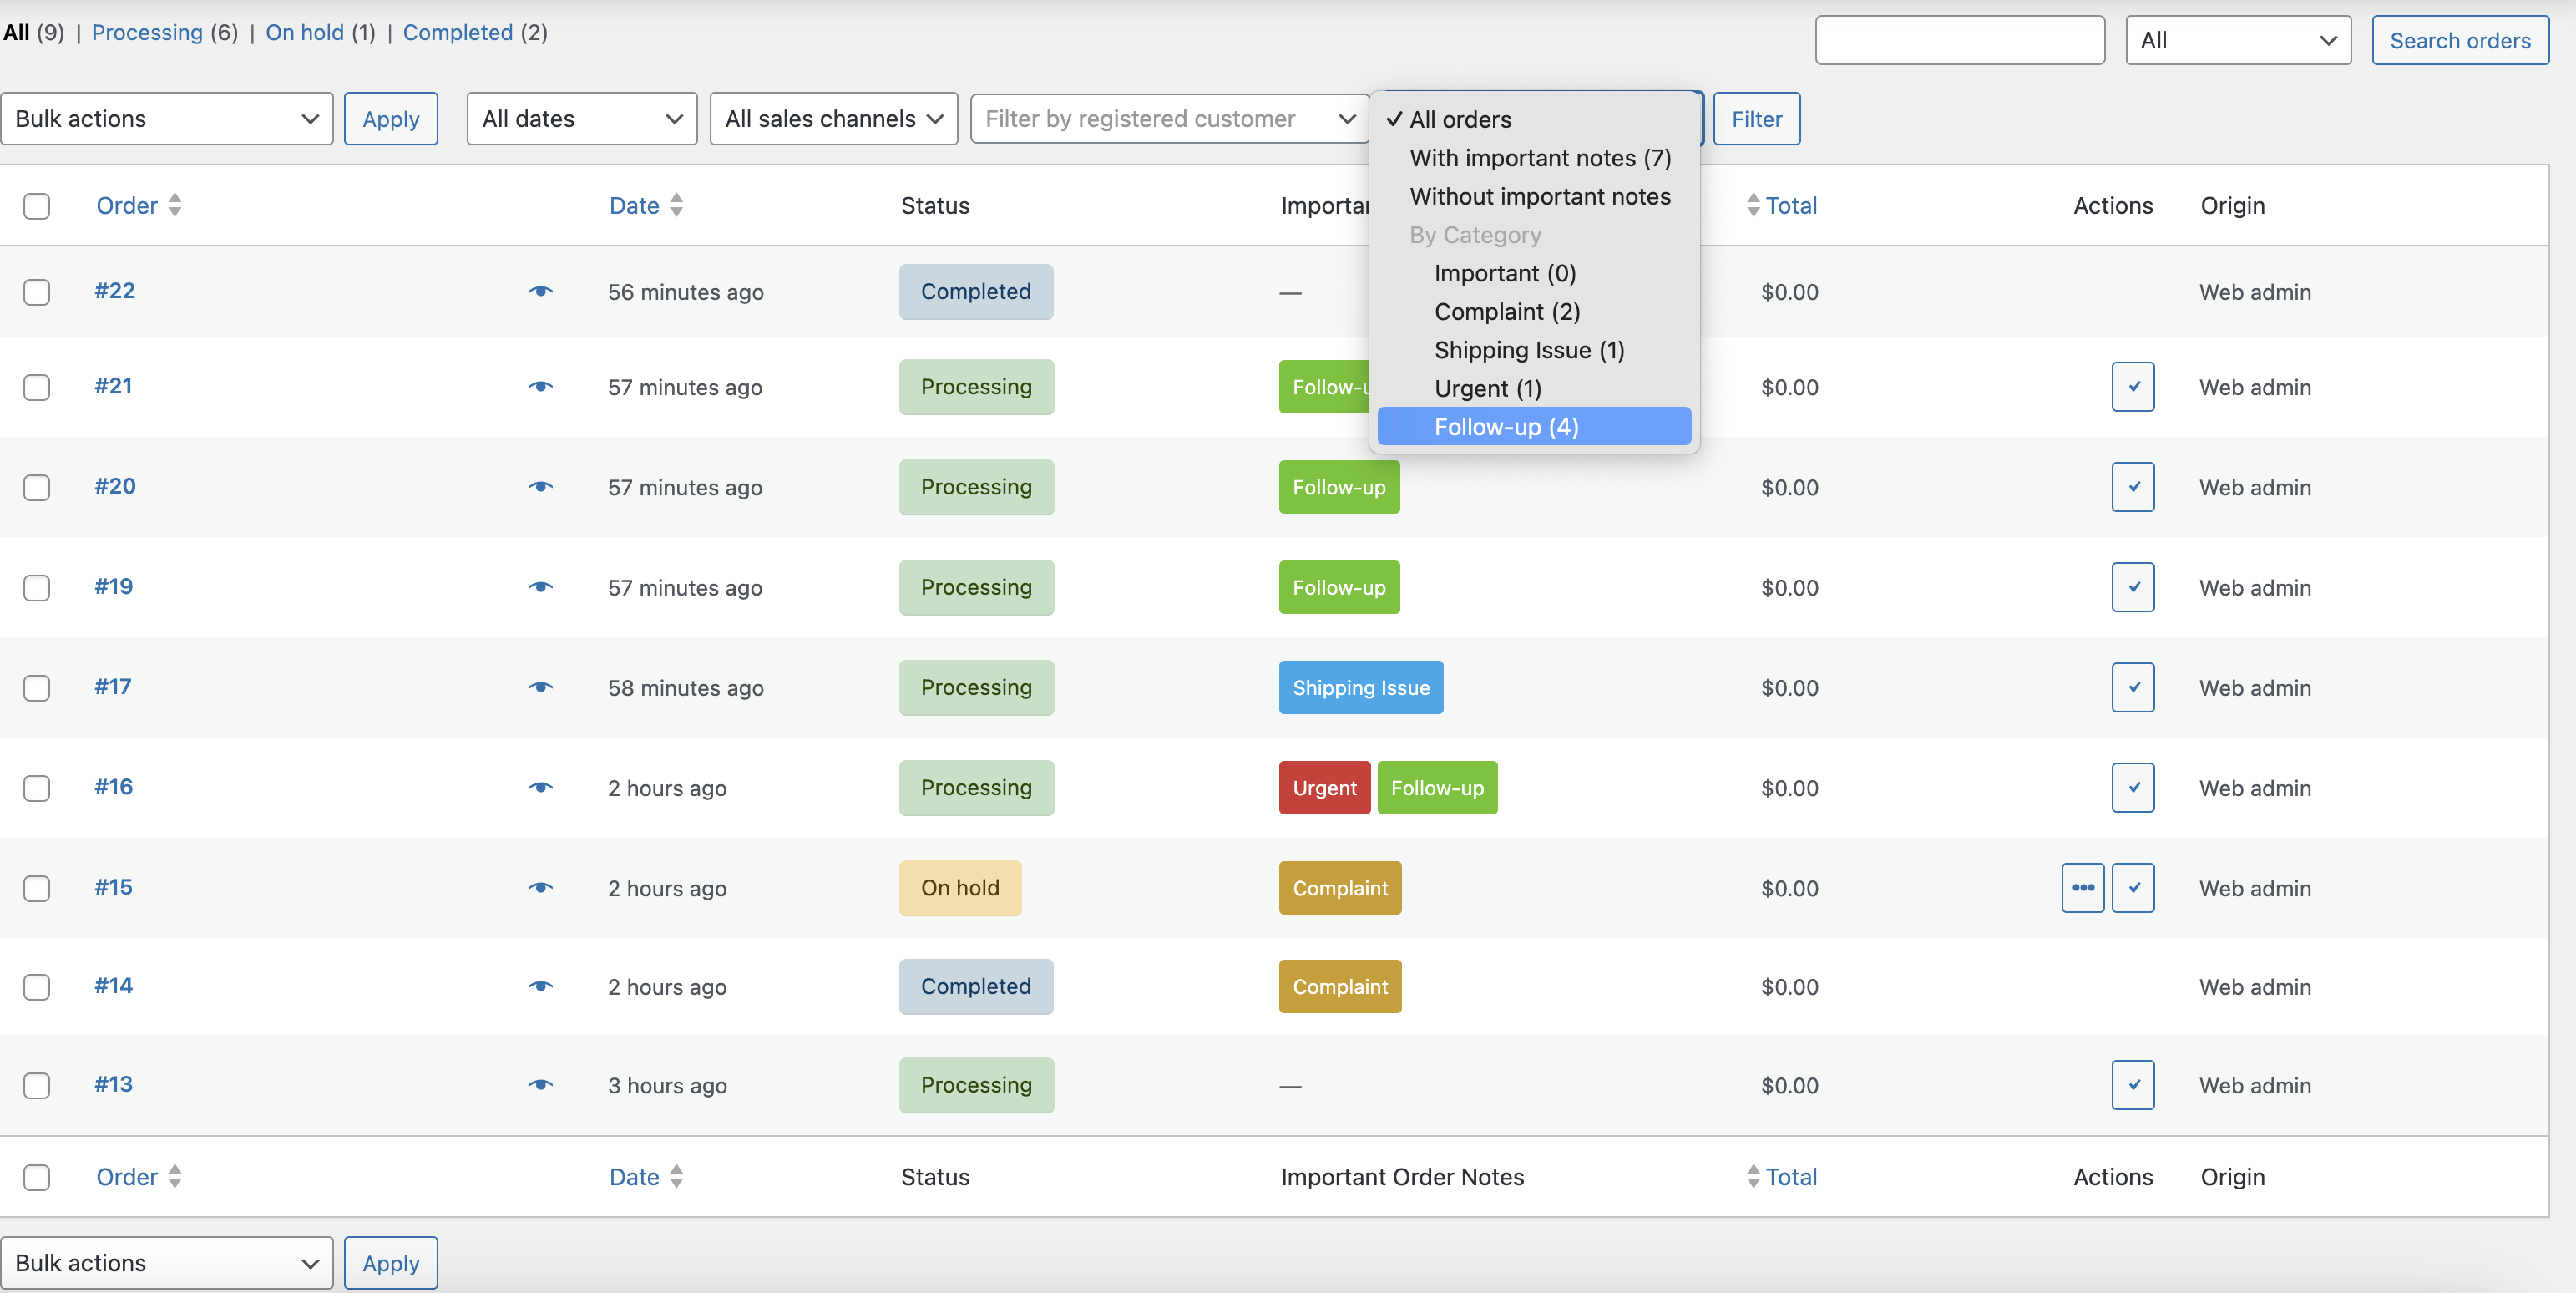Click the preview eye icon for order #17
This screenshot has height=1293, width=2576.
pyautogui.click(x=541, y=687)
